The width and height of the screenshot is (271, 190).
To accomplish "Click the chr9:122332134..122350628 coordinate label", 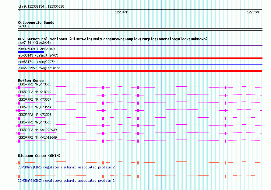I will (41, 7).
